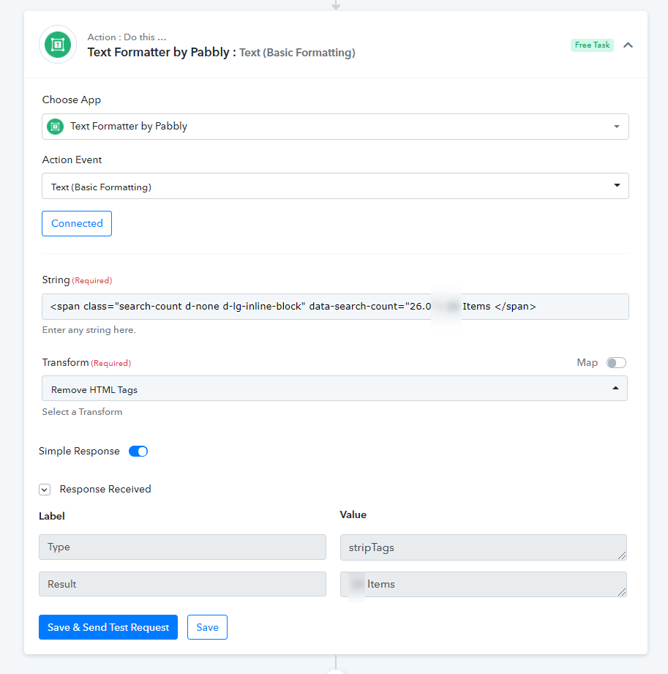Click the Result label field
This screenshot has height=674, width=668.
pyautogui.click(x=182, y=584)
